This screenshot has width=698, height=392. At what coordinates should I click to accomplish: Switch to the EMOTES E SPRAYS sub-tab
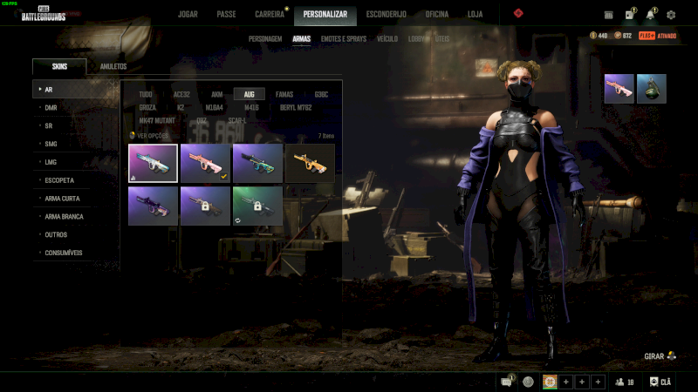point(344,39)
